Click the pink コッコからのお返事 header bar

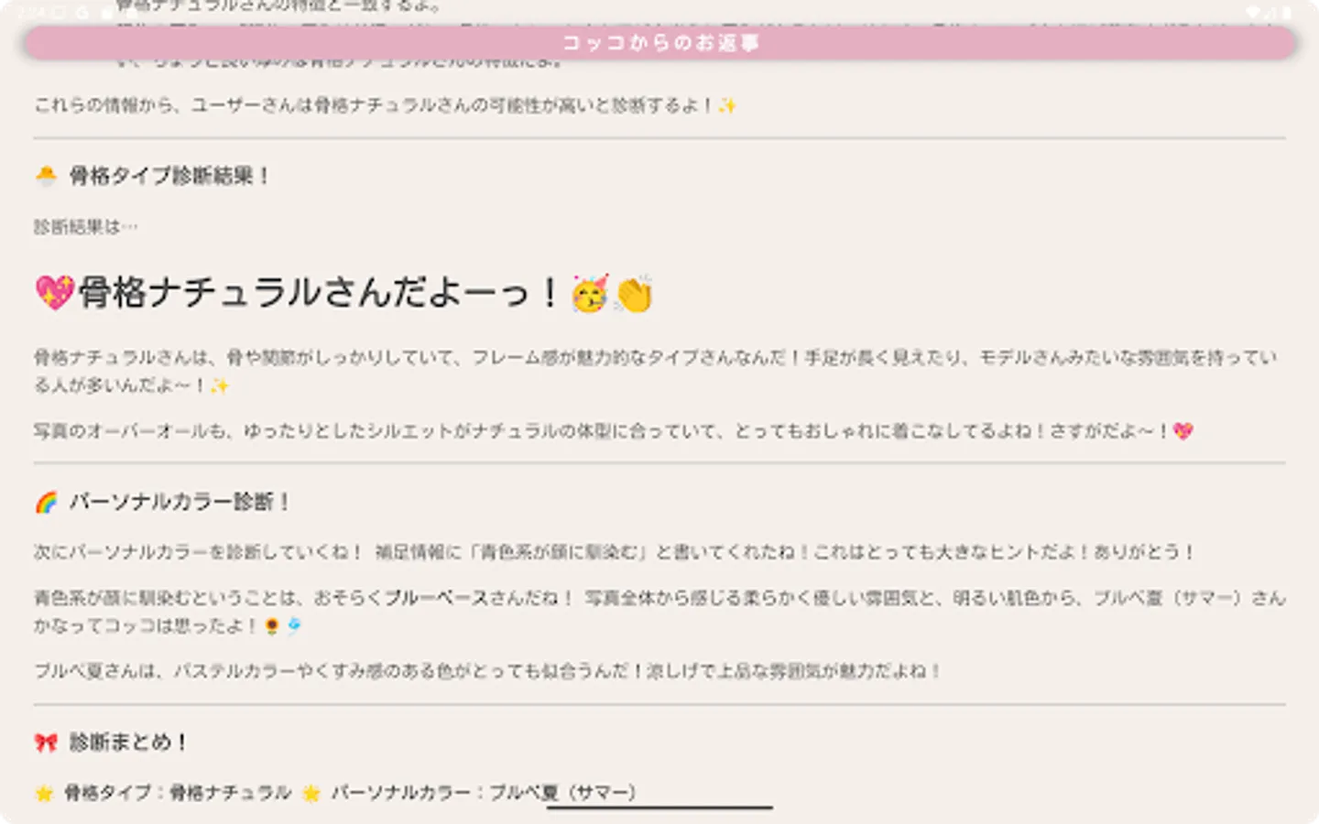[x=658, y=42]
